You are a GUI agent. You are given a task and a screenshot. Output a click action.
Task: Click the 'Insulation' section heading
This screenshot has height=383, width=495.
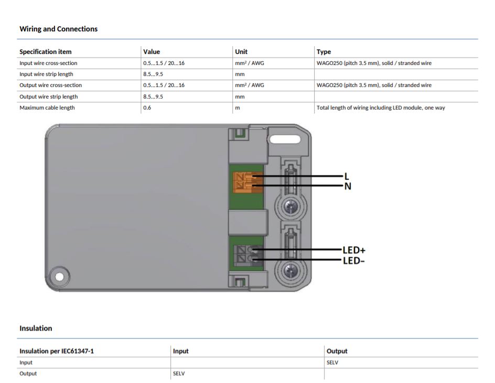pos(36,329)
